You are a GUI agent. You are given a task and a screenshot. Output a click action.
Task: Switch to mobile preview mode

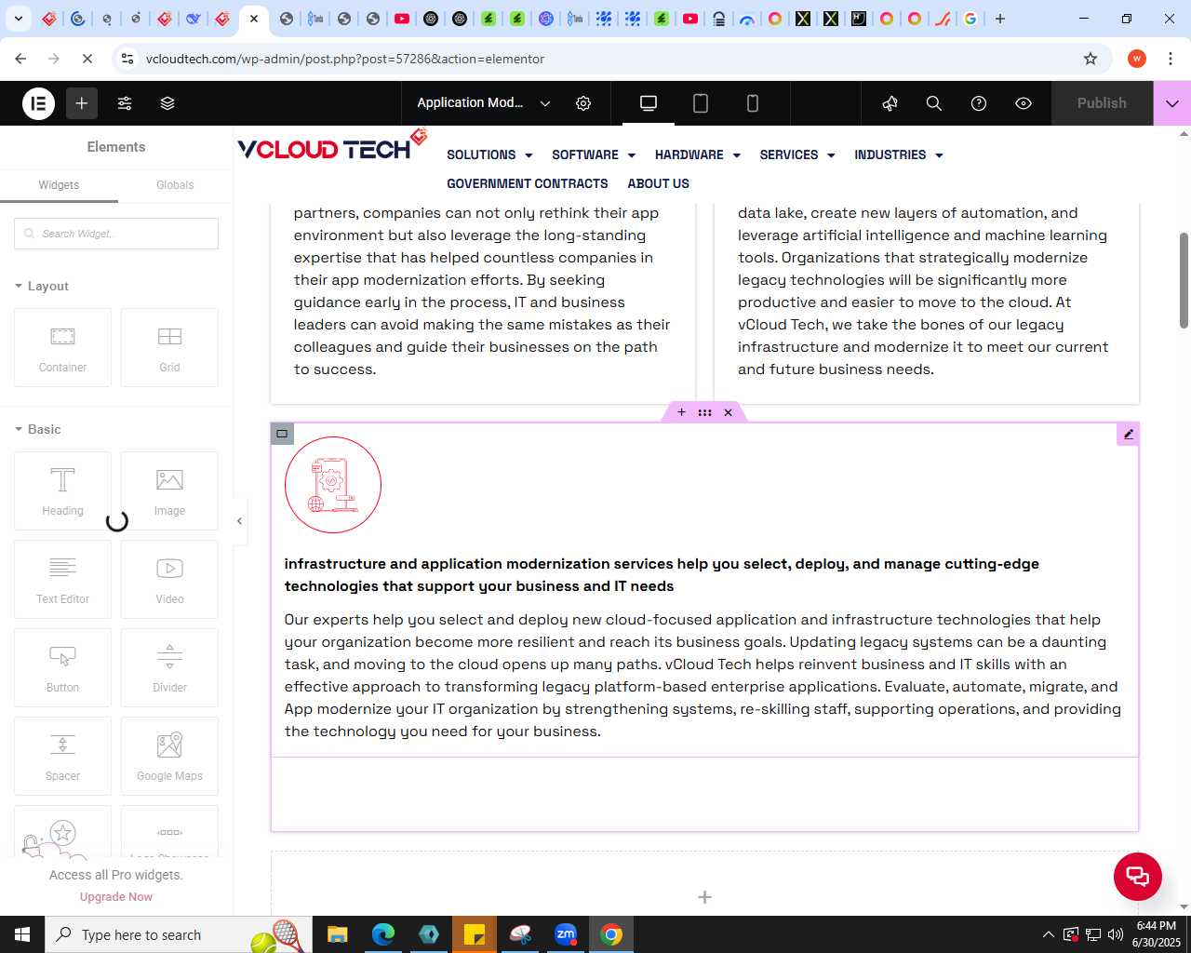pos(753,103)
